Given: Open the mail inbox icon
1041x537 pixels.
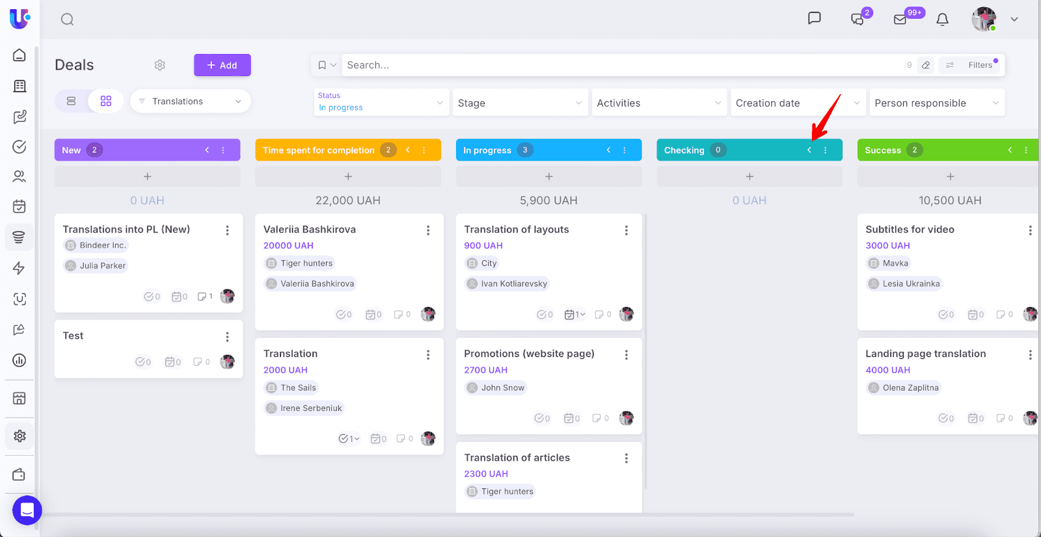Looking at the screenshot, I should pos(900,20).
